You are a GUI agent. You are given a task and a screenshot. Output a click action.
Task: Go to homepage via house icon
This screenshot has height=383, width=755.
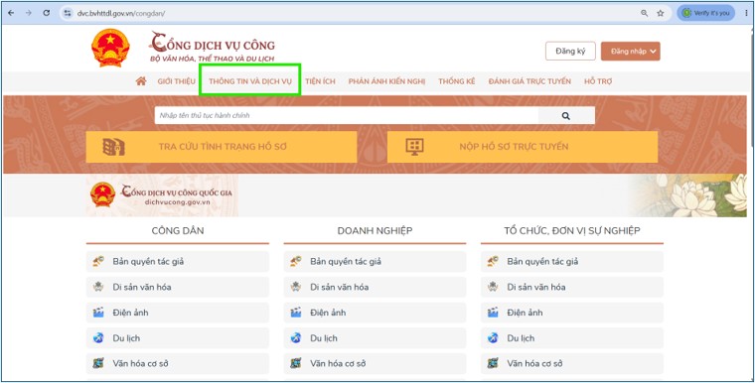click(x=141, y=81)
